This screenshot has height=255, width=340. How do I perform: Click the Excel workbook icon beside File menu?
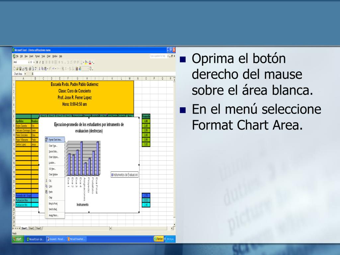pos(14,56)
